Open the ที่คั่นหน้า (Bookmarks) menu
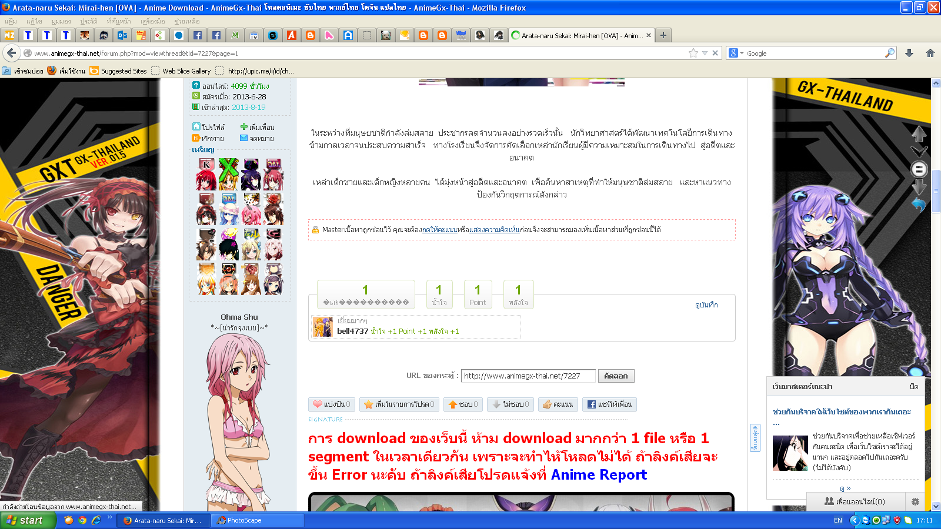 pyautogui.click(x=119, y=21)
